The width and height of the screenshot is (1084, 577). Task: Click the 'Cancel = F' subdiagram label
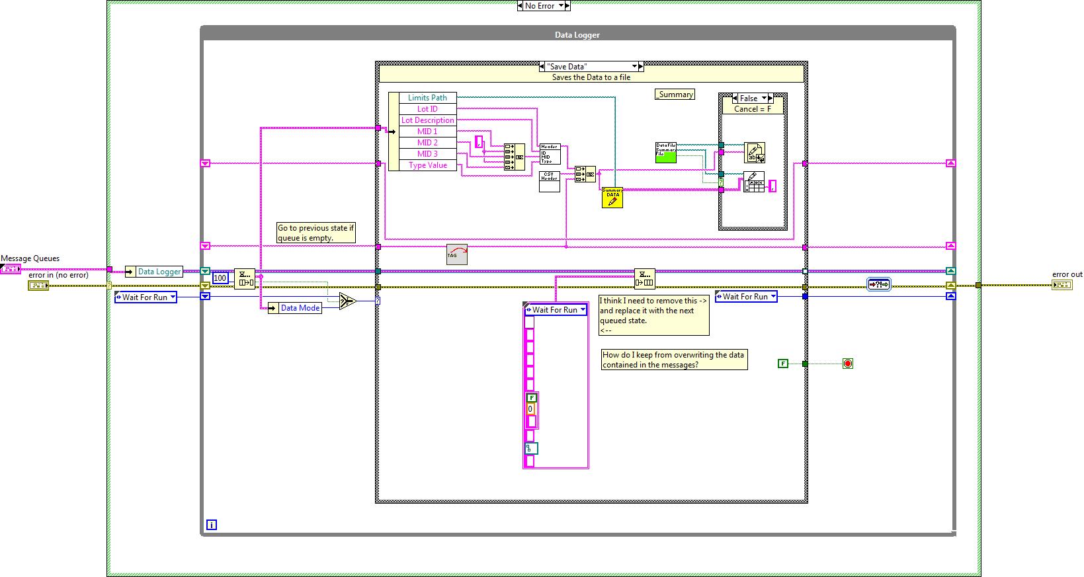pos(753,109)
